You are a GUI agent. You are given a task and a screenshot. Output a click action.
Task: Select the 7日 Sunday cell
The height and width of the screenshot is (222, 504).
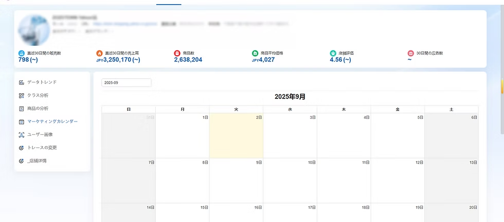[129, 180]
